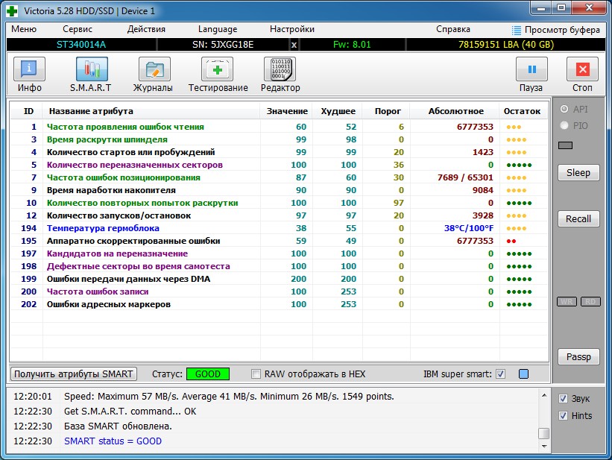Disable the Звук sound checkbox
This screenshot has height=460, width=612.
(x=563, y=398)
